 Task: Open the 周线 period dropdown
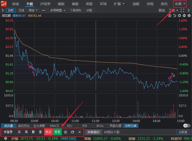33,10
